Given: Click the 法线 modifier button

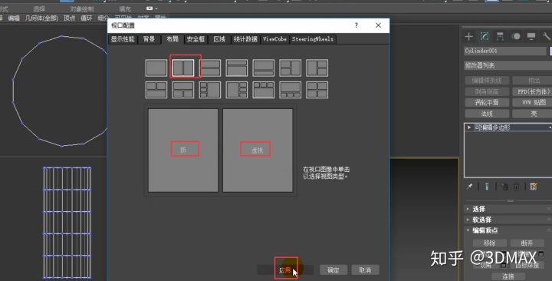Looking at the screenshot, I should [487, 114].
